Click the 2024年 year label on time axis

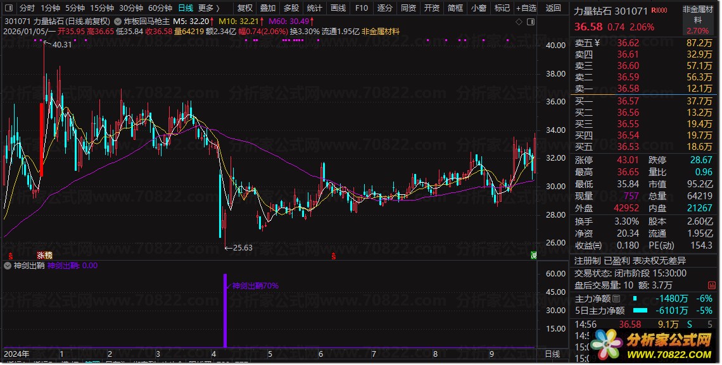16,354
